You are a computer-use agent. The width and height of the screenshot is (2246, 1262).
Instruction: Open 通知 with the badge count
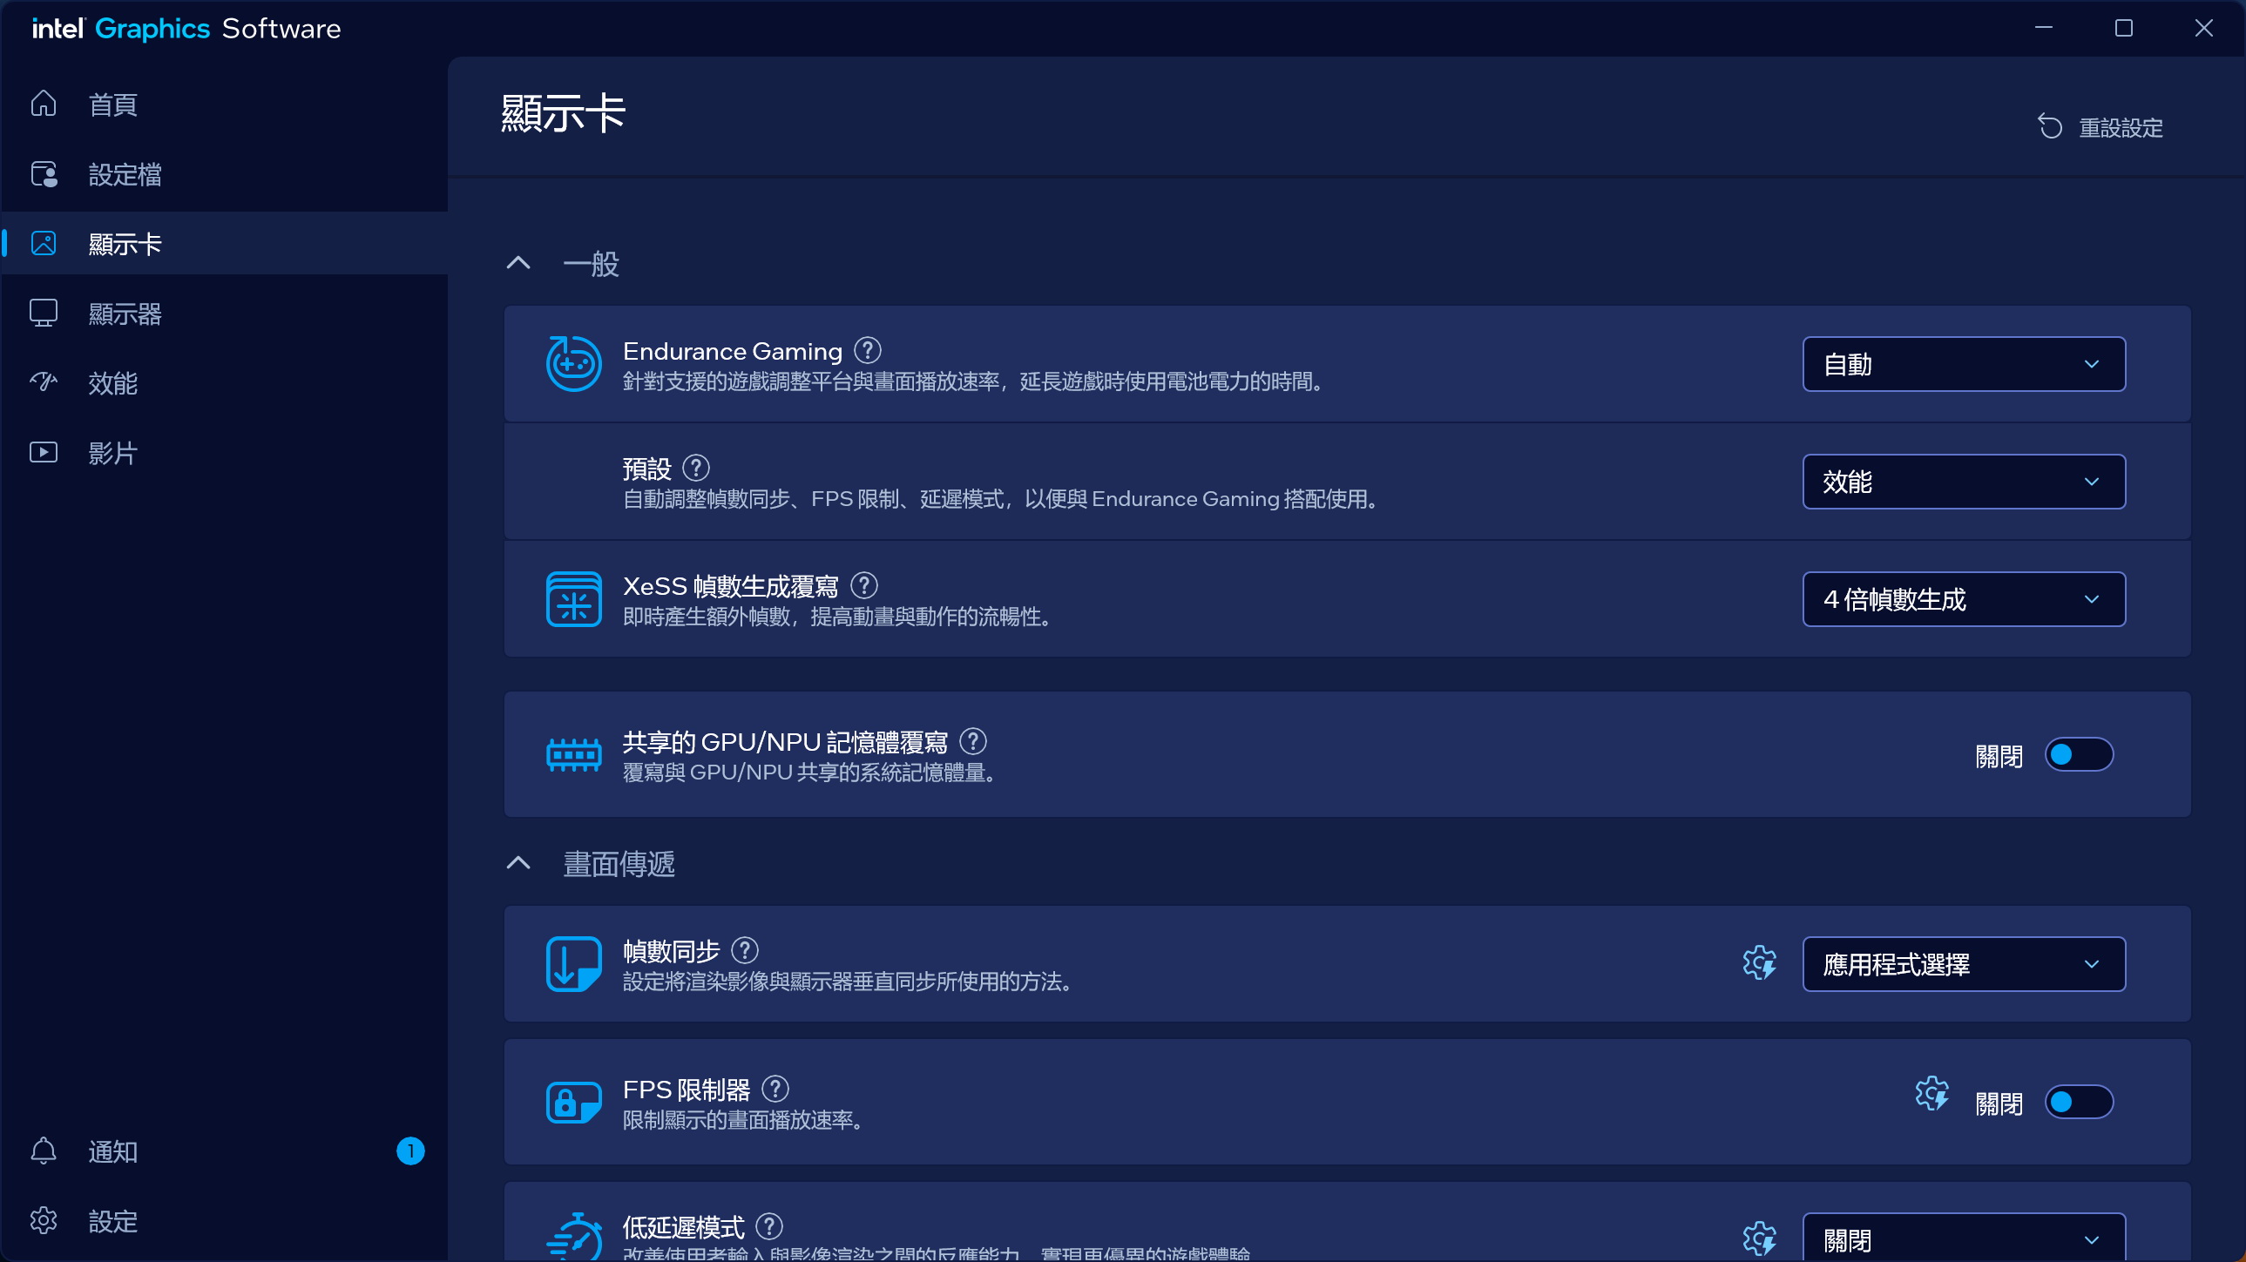(x=112, y=1151)
